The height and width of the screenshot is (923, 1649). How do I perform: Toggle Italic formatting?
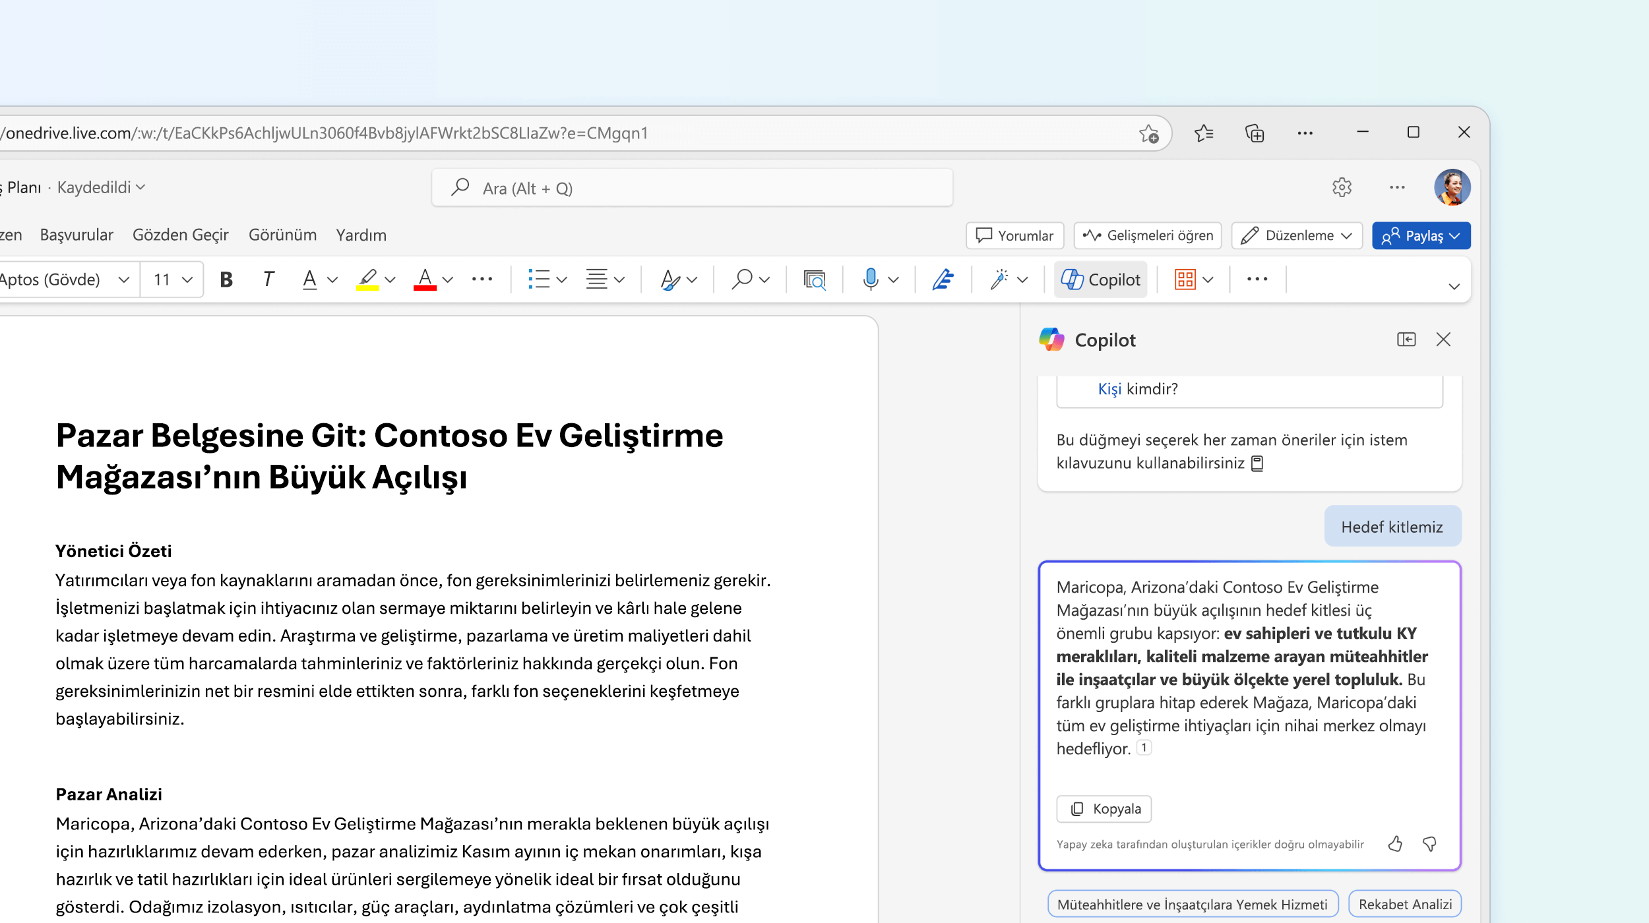[268, 280]
